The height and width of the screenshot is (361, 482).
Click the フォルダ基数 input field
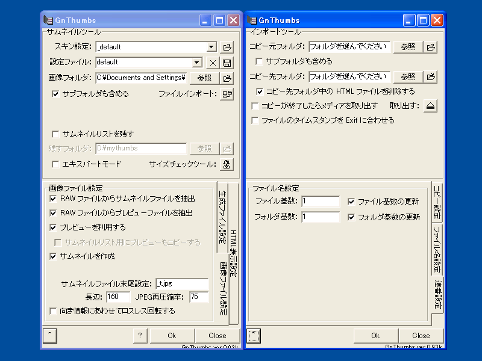pos(321,217)
